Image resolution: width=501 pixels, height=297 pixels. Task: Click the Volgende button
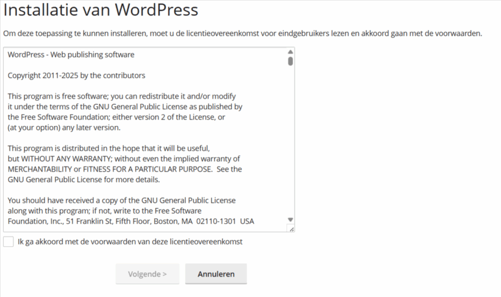coord(147,274)
